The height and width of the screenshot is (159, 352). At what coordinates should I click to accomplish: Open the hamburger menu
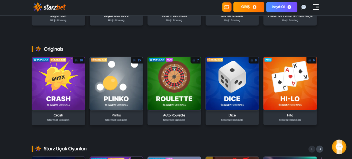316,7
